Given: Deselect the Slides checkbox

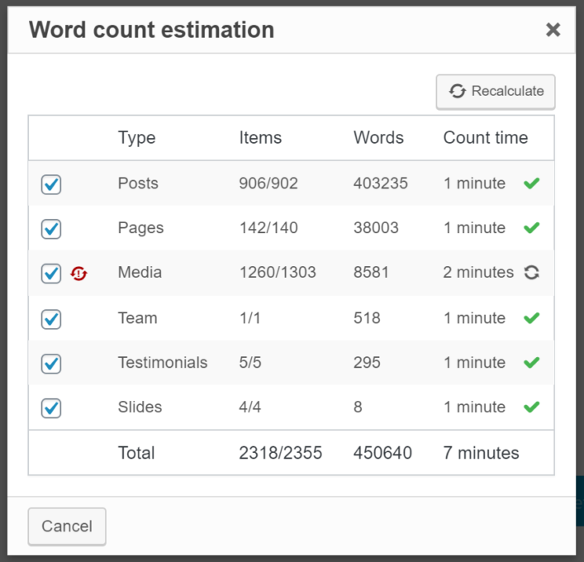Looking at the screenshot, I should [51, 407].
